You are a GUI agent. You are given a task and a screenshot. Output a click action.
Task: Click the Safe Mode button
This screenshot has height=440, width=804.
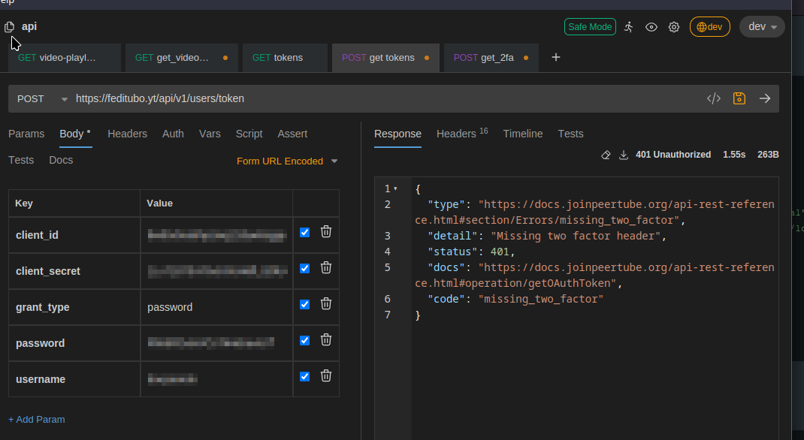pyautogui.click(x=590, y=27)
